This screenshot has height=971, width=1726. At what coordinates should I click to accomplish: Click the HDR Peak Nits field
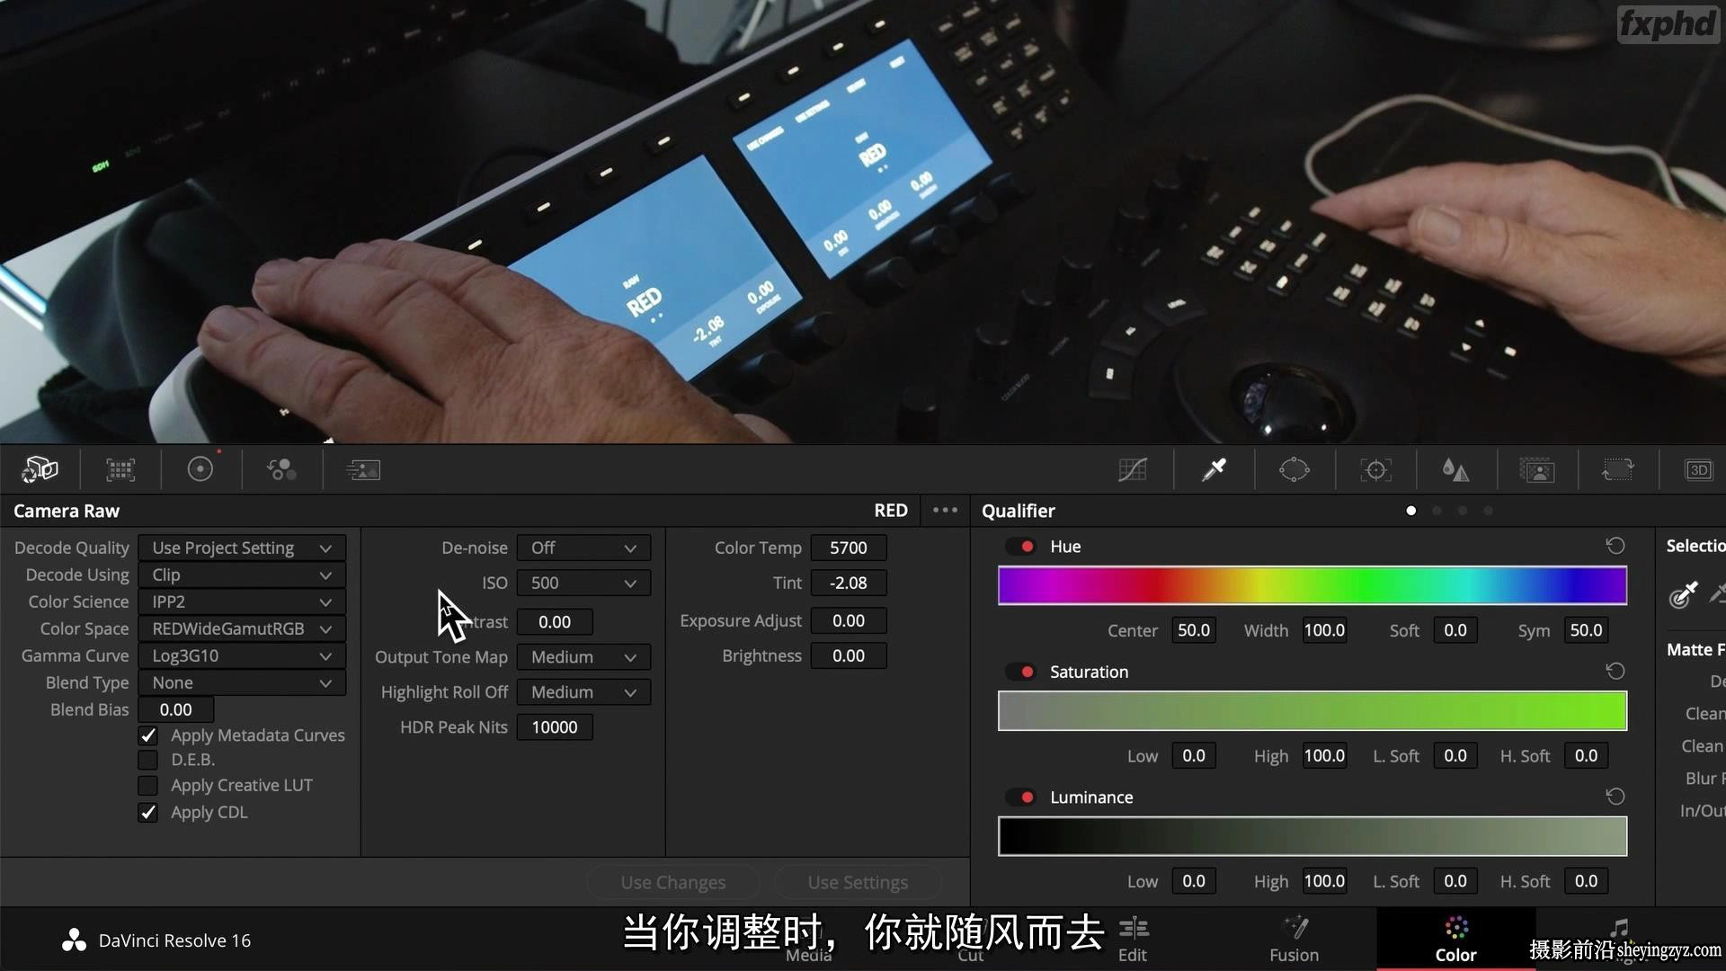pos(555,727)
